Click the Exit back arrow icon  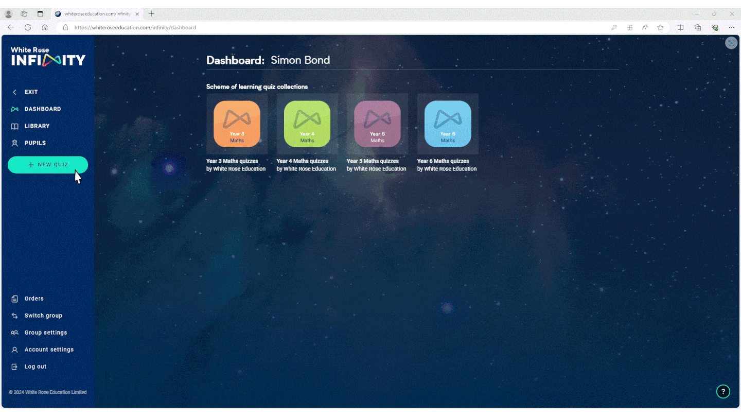click(x=14, y=92)
